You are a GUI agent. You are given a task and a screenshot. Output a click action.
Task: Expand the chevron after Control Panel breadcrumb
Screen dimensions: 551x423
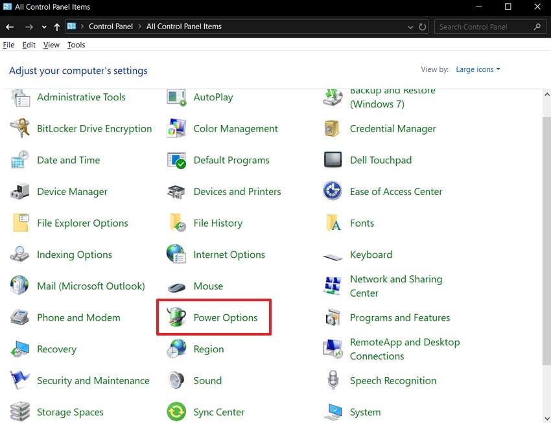[139, 27]
